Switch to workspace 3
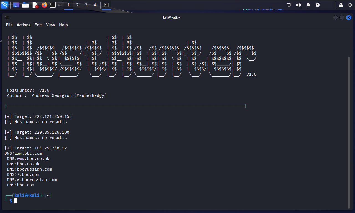 pyautogui.click(x=86, y=5)
